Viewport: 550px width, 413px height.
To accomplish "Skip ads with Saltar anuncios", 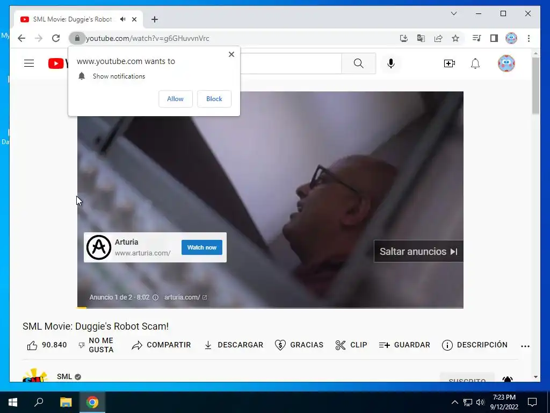I will pos(418,252).
